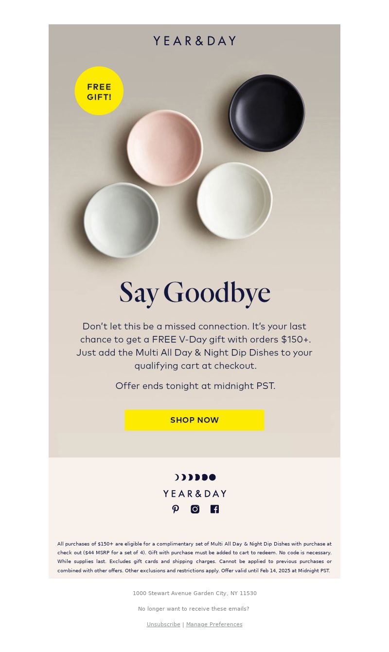Visit the Facebook icon link
The width and height of the screenshot is (389, 652).
click(x=214, y=509)
